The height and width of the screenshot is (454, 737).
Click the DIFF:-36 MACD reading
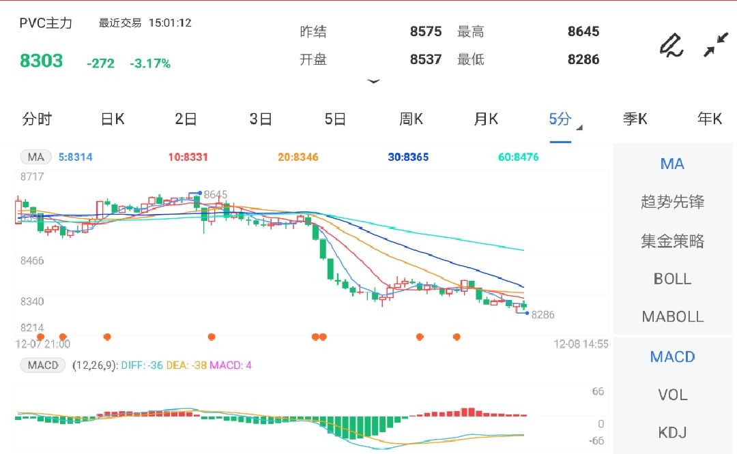tap(142, 365)
